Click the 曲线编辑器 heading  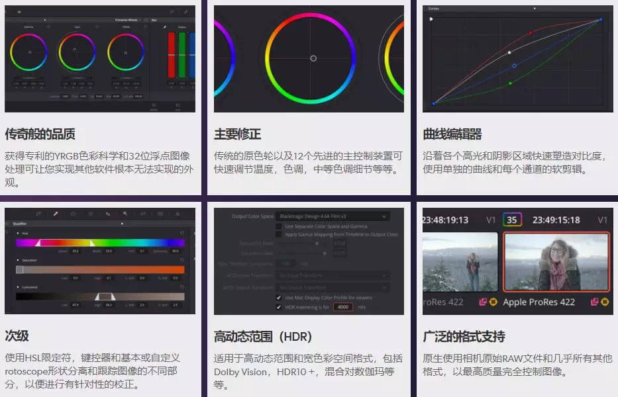coord(452,134)
